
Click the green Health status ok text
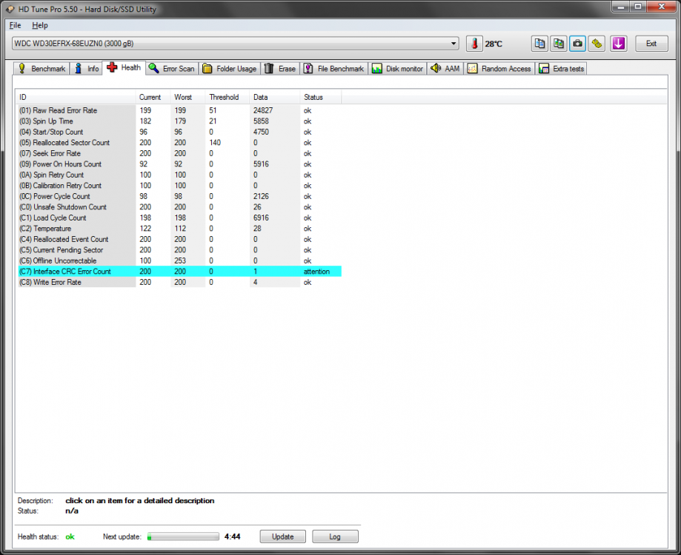coord(70,536)
